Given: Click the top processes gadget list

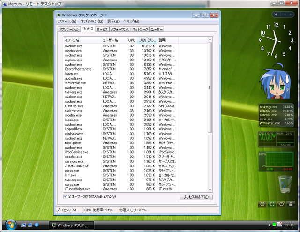Looking at the screenshot, I should 276,115.
